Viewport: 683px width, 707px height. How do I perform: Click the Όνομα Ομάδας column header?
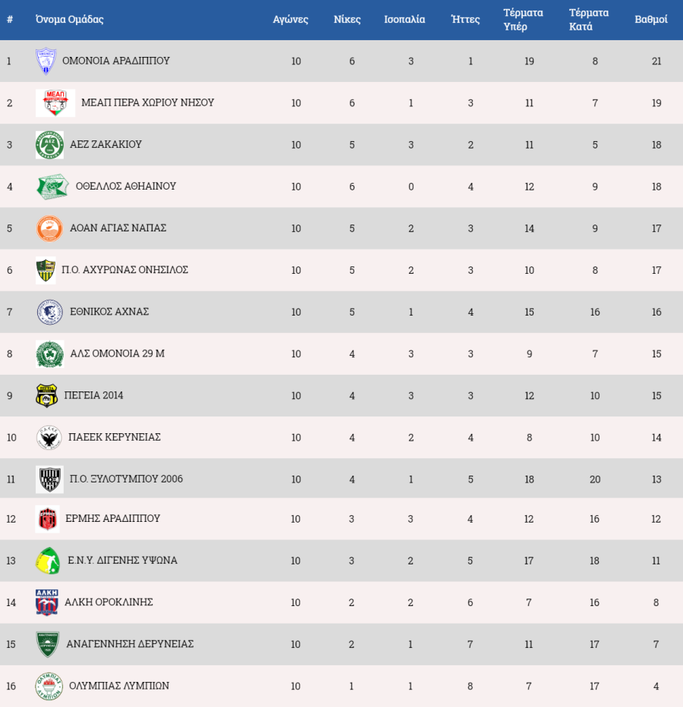pyautogui.click(x=70, y=20)
